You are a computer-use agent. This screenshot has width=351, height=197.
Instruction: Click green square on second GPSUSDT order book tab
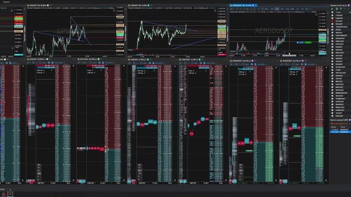(99, 60)
